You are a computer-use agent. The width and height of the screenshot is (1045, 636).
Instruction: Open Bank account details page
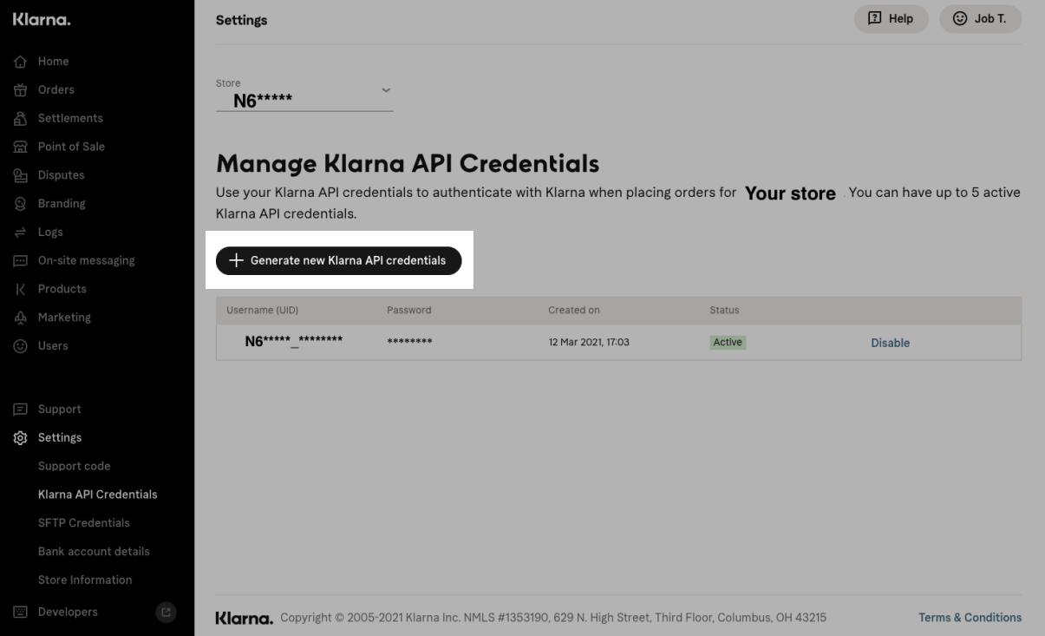(x=94, y=552)
